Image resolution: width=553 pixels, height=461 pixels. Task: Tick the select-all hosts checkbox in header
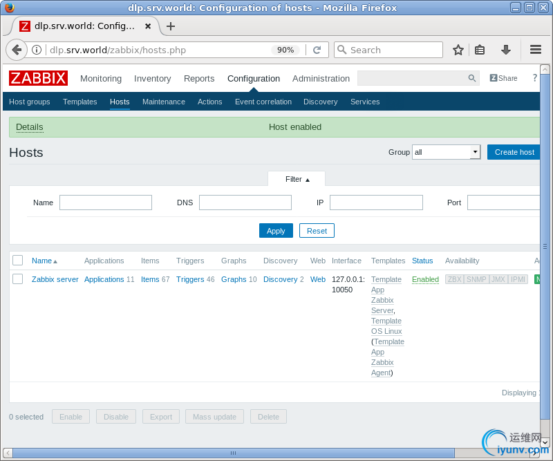(x=18, y=261)
